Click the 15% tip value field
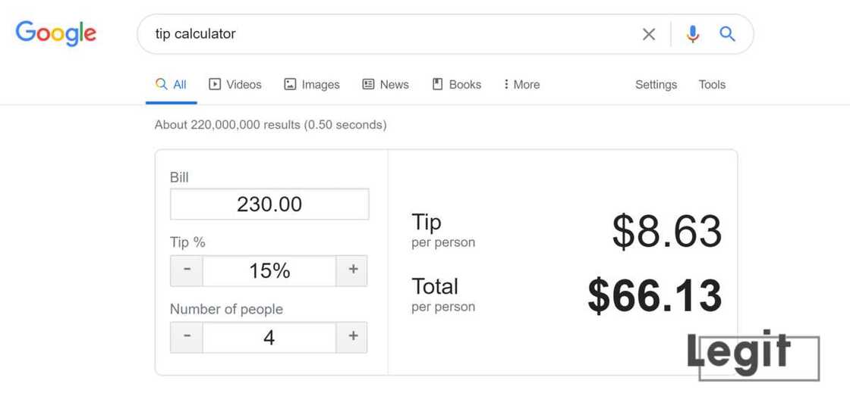 (269, 270)
